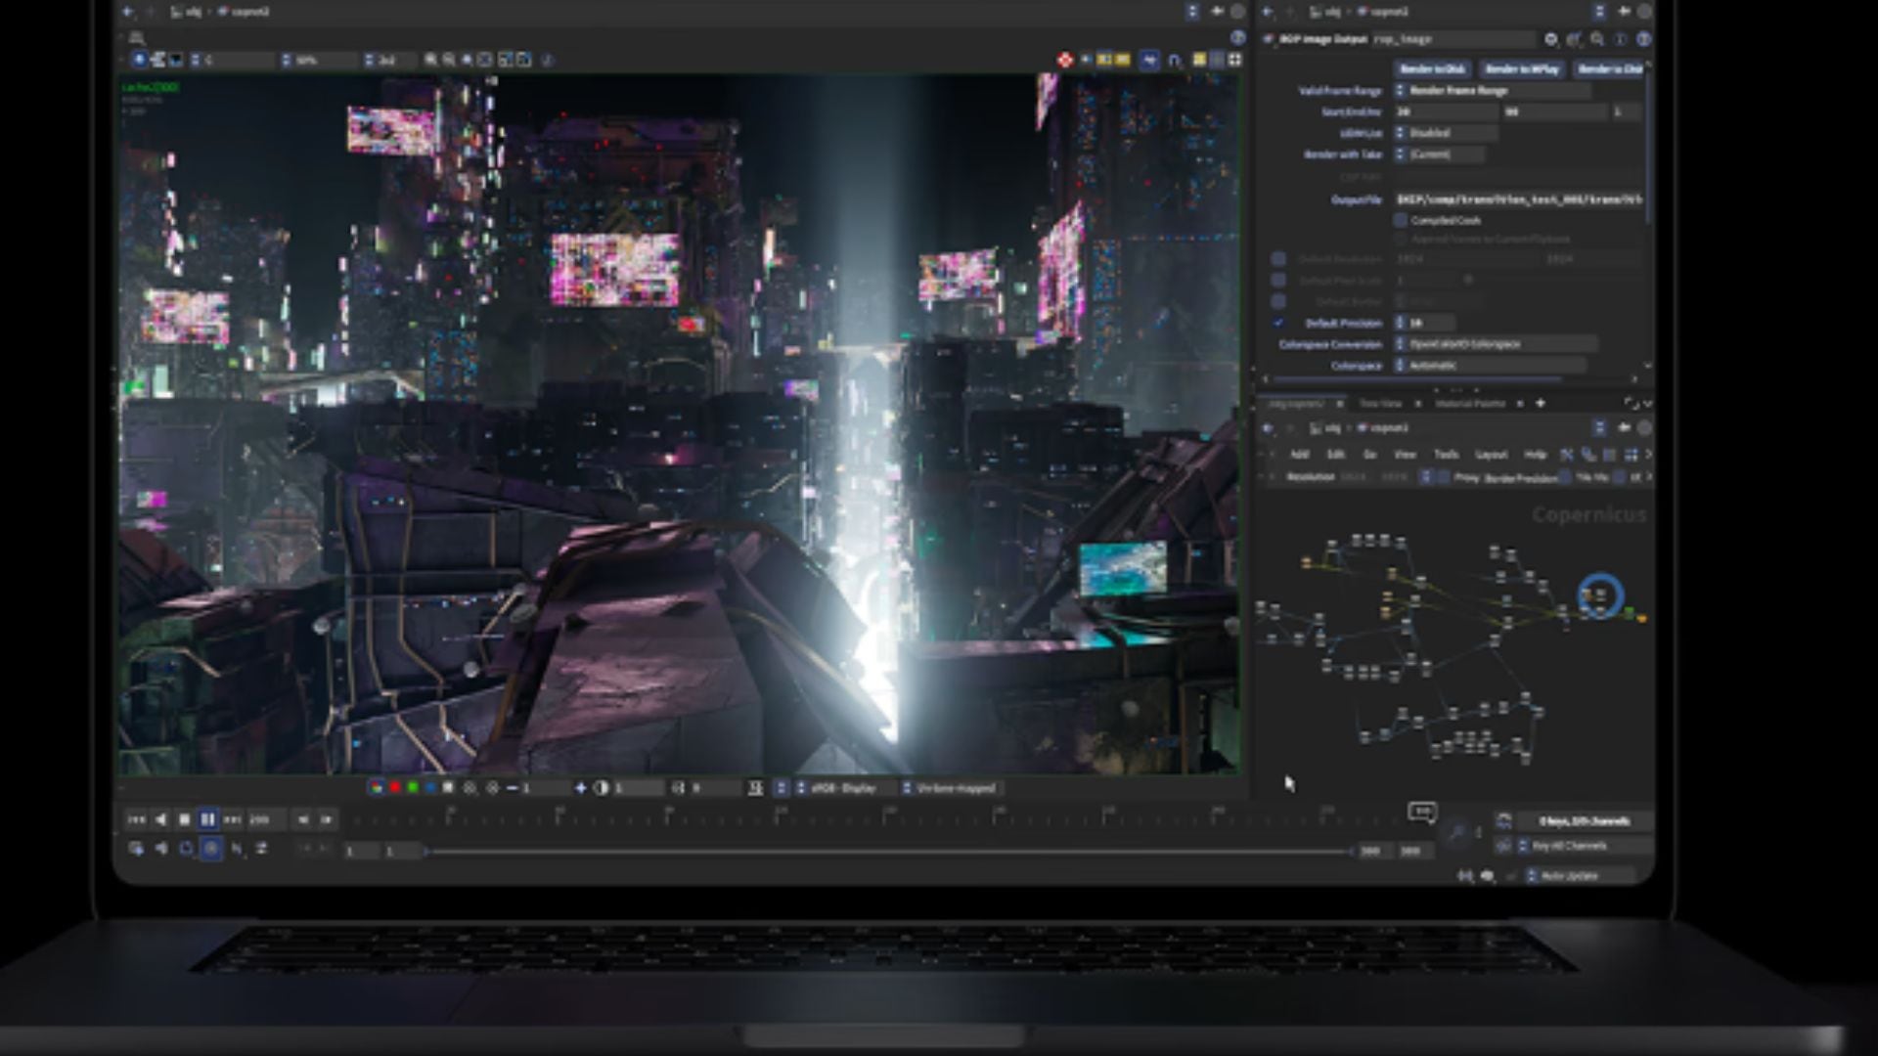
Task: Show the blue channel in the viewer
Action: (430, 788)
